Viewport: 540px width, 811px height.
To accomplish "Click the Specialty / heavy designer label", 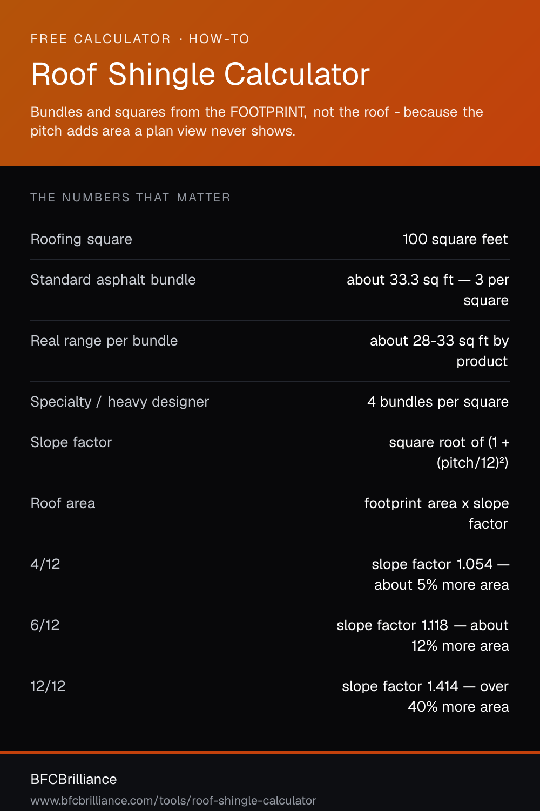I will click(120, 402).
